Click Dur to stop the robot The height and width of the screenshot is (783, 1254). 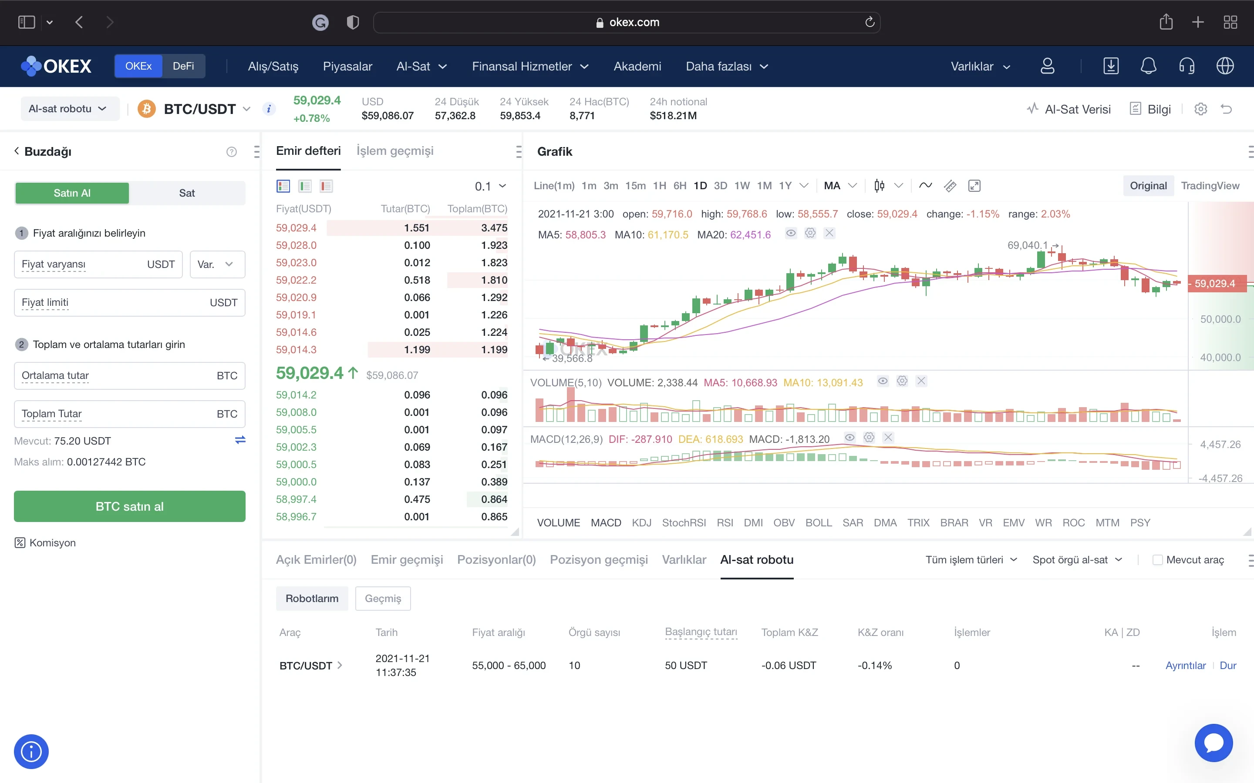(1228, 666)
